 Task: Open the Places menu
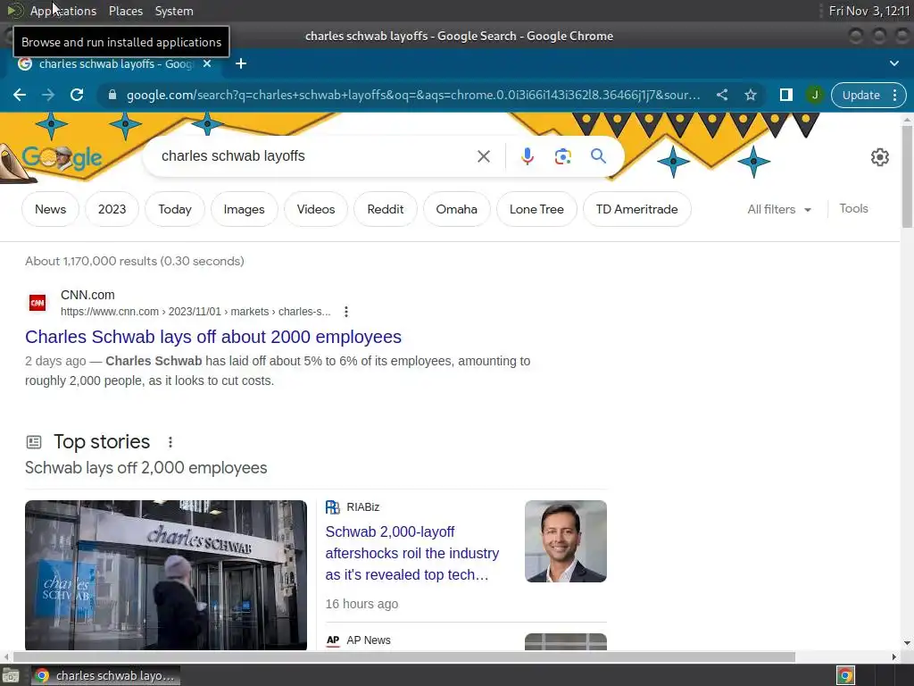[125, 11]
